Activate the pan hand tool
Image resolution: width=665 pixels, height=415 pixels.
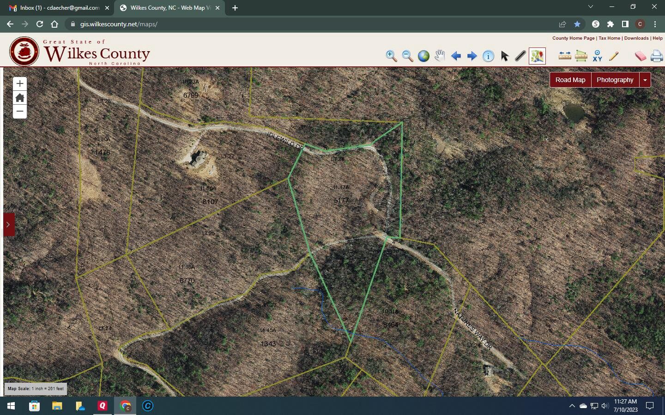(440, 56)
